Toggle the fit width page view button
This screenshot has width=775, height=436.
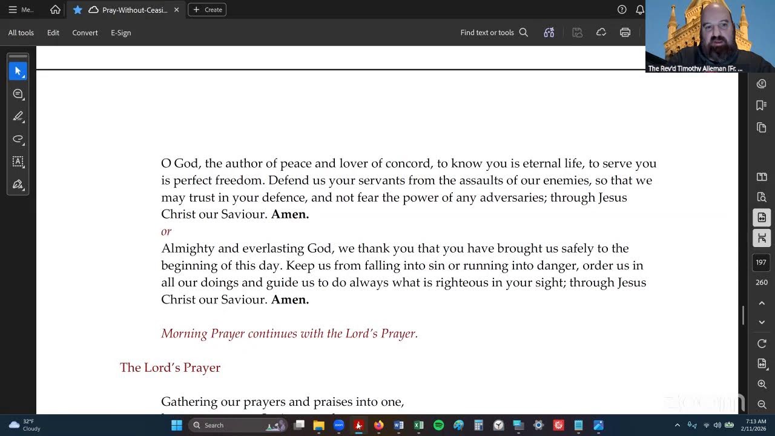[x=762, y=217]
